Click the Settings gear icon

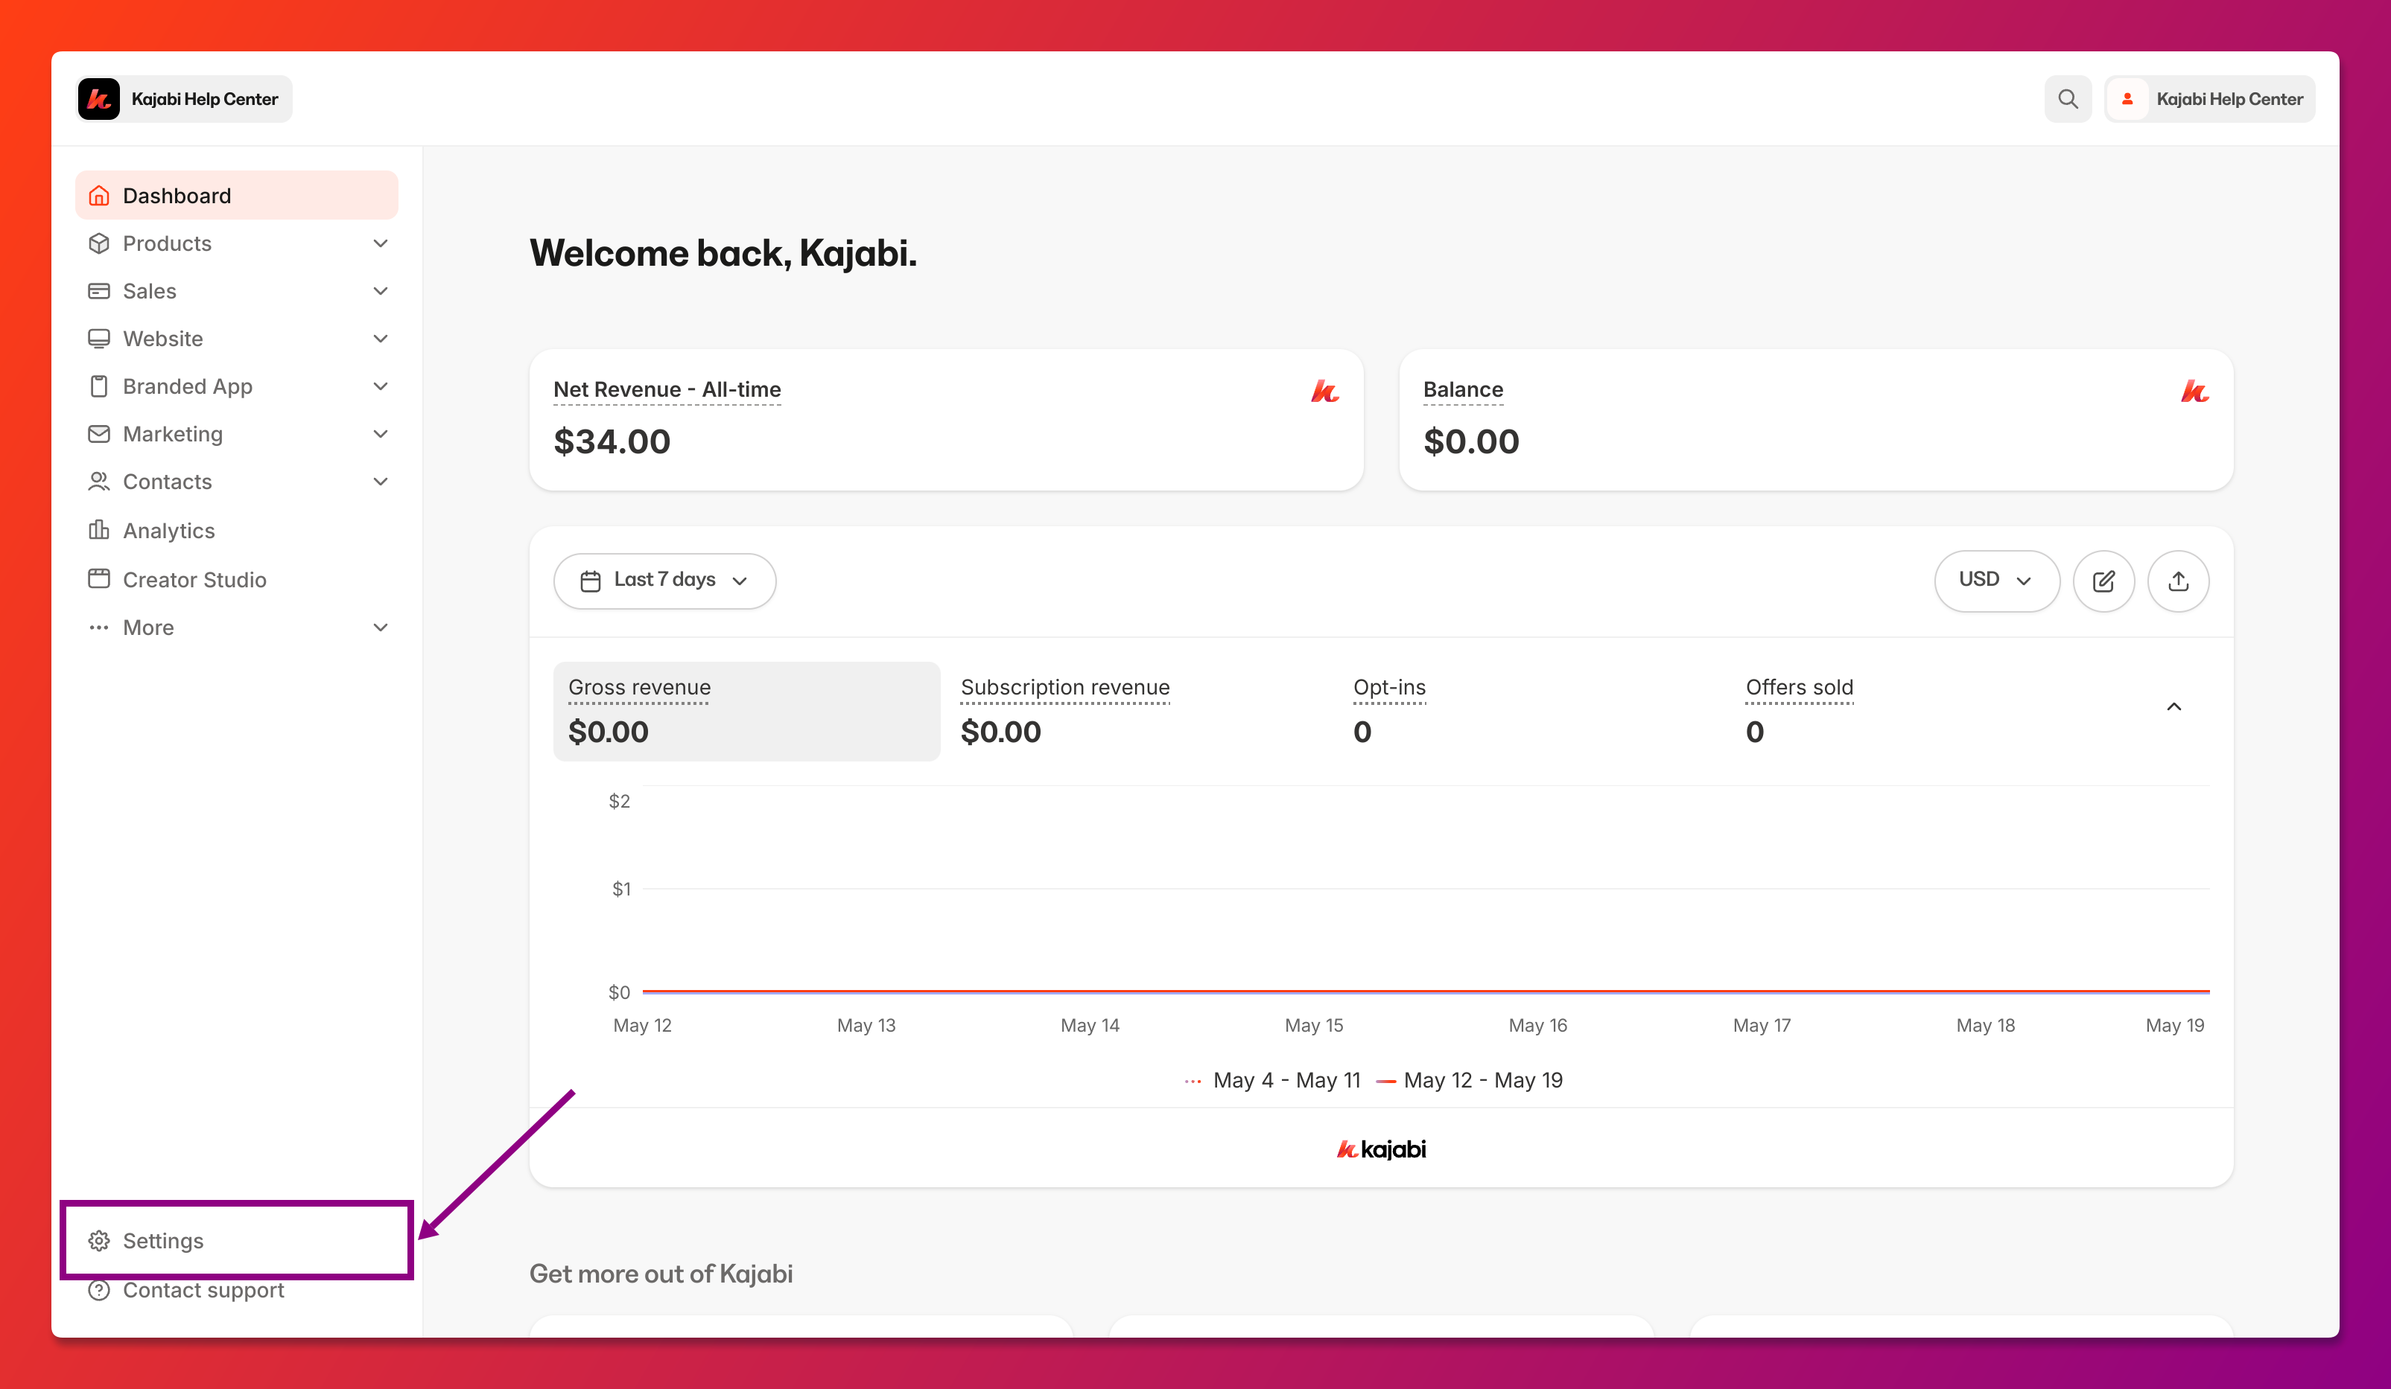pyautogui.click(x=98, y=1241)
